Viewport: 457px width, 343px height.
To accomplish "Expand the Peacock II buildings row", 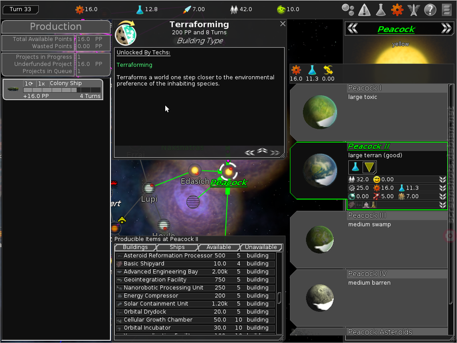I will [443, 205].
